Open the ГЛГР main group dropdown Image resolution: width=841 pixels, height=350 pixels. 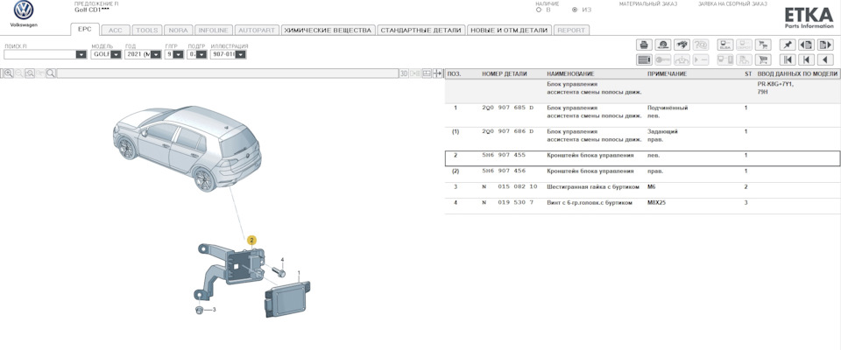pos(179,54)
